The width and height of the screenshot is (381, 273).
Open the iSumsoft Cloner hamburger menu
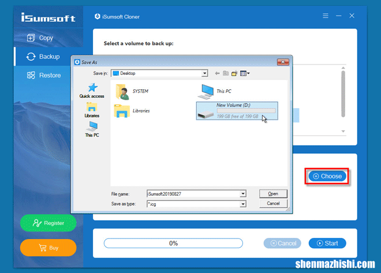click(326, 16)
